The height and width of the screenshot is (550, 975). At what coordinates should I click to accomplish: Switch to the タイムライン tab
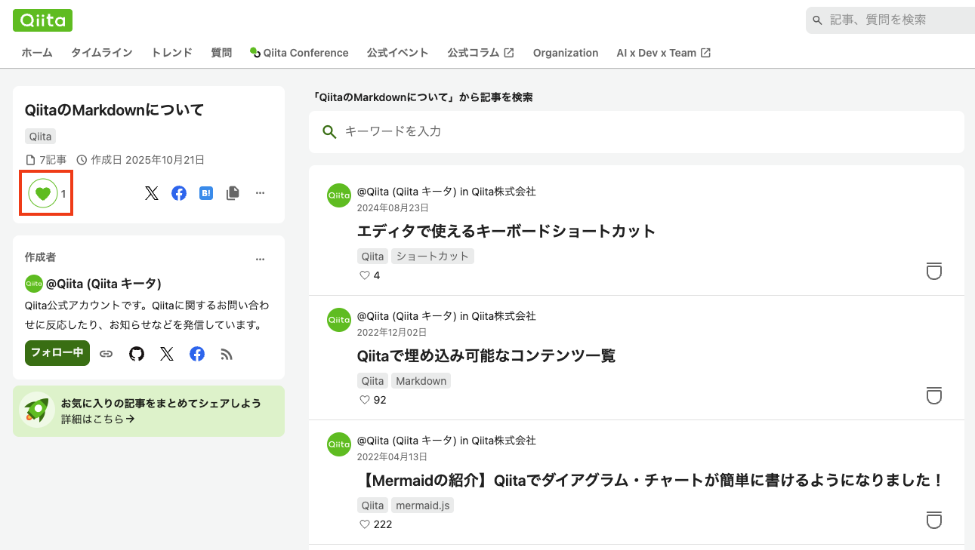(102, 53)
